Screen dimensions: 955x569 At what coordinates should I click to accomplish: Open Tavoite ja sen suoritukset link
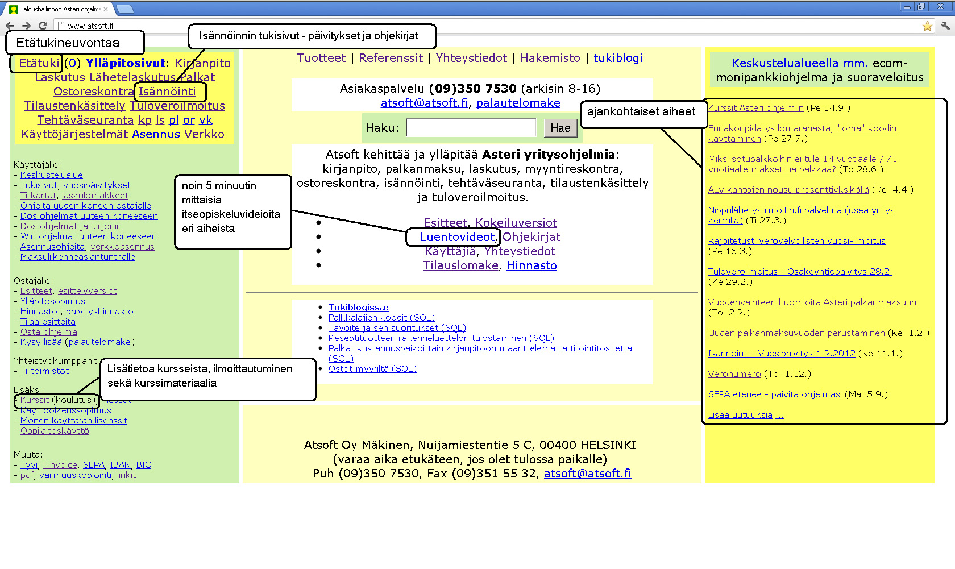(397, 328)
